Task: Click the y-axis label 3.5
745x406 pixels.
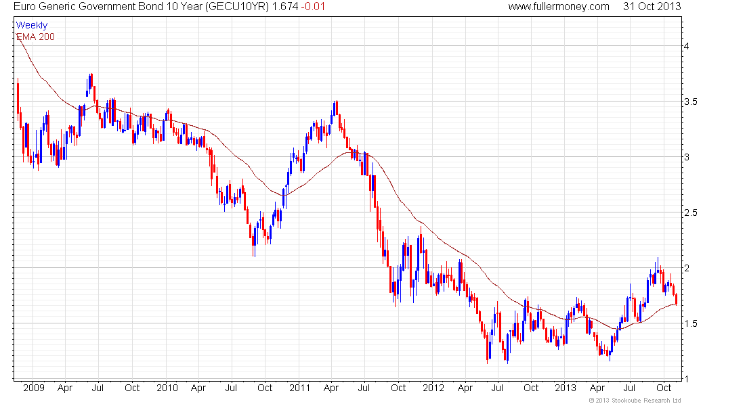Action: pos(690,101)
